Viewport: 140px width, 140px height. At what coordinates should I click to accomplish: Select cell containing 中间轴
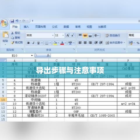click(36, 100)
